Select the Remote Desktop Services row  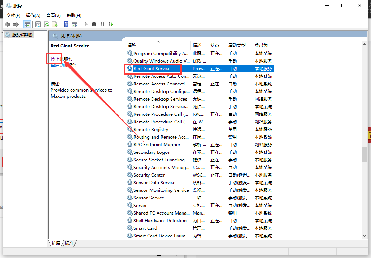pos(200,99)
